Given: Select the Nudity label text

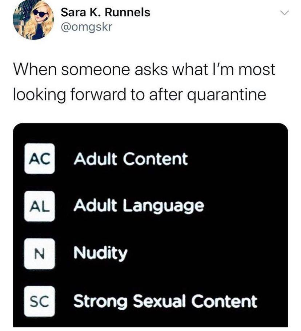Looking at the screenshot, I should (x=100, y=254).
